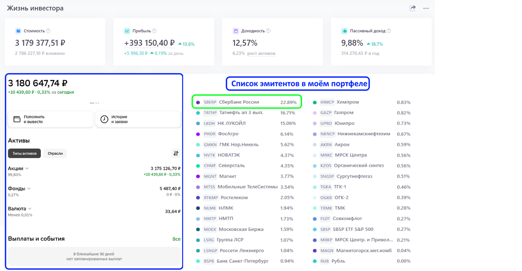Click Мобильные ТелеСистемы in the list
The image size is (522, 271).
pyautogui.click(x=247, y=187)
